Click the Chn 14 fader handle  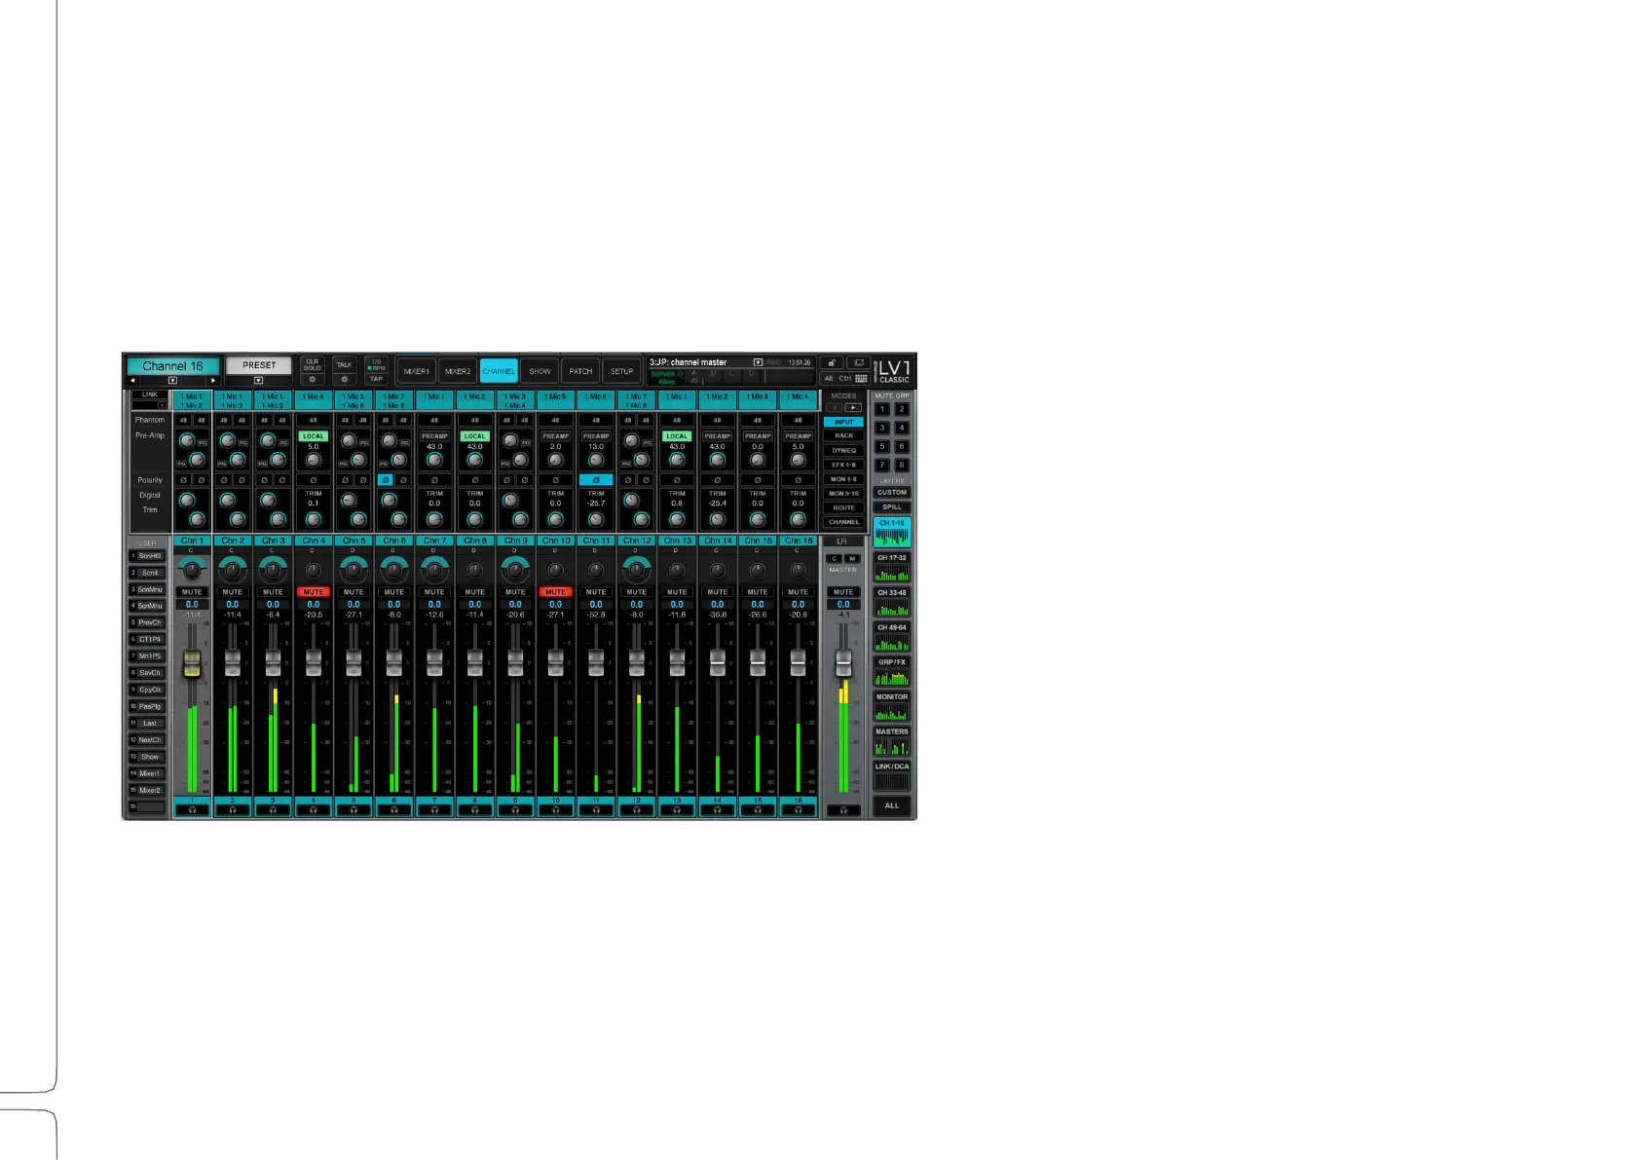coord(718,662)
